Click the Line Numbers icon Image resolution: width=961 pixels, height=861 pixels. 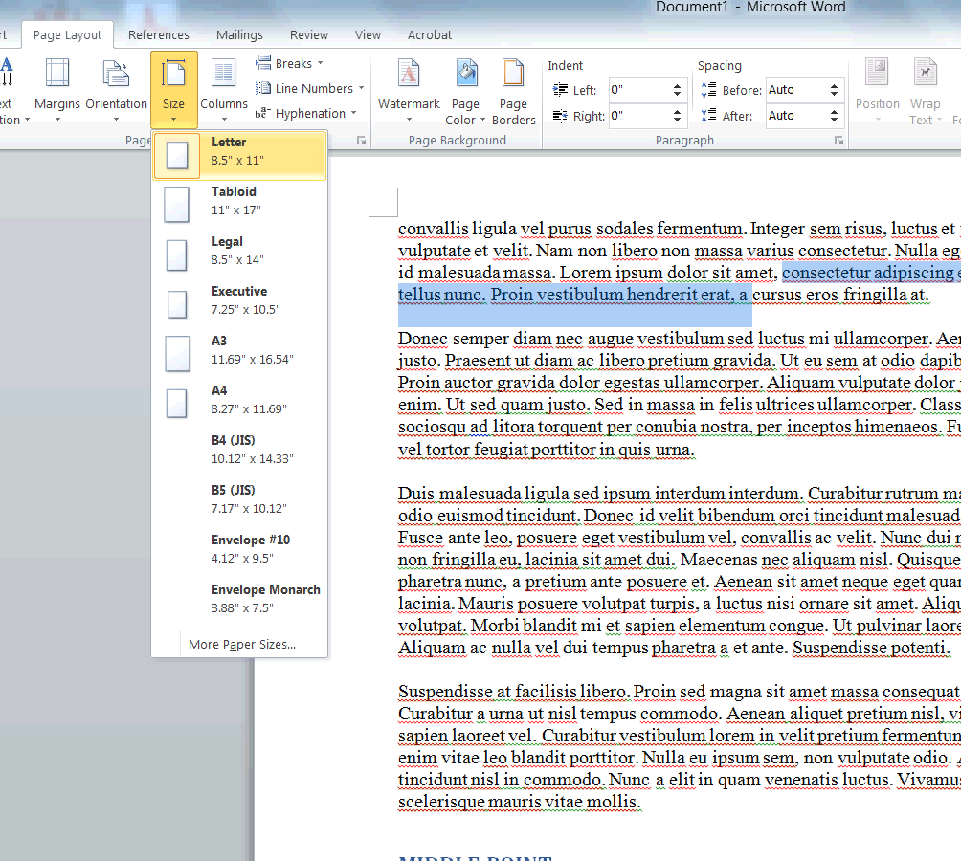point(263,88)
